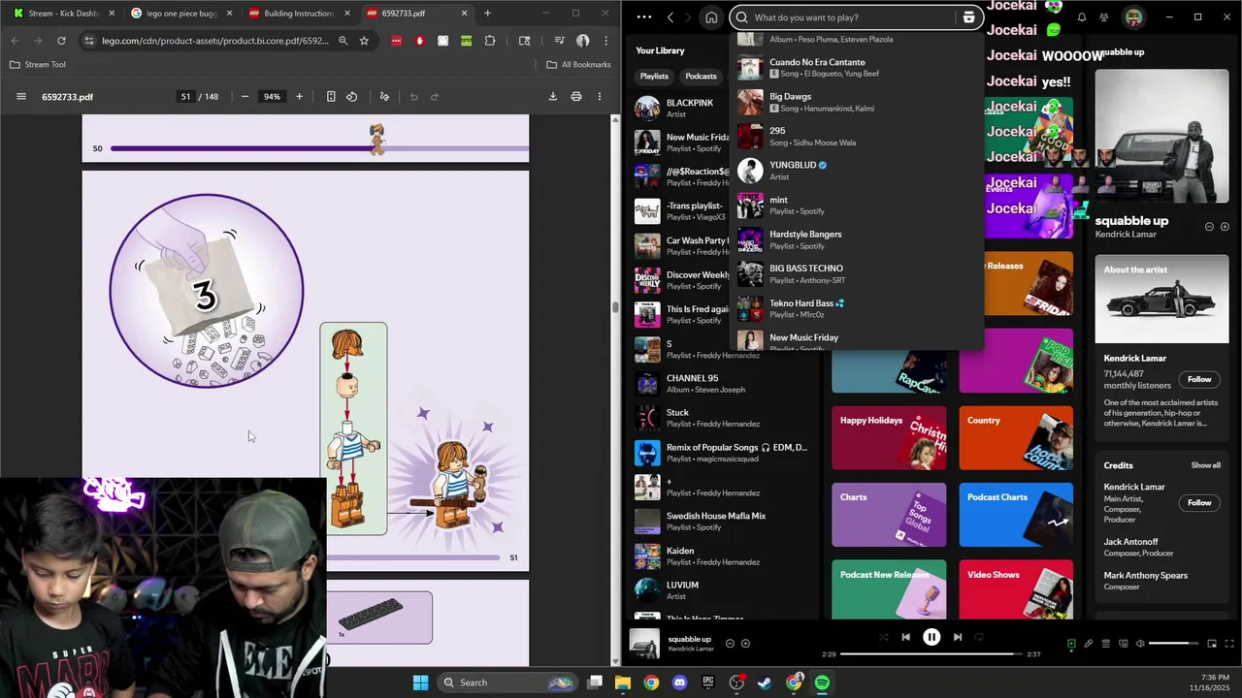1242x698 pixels.
Task: Open the Happy Holidays category card
Action: (x=889, y=438)
